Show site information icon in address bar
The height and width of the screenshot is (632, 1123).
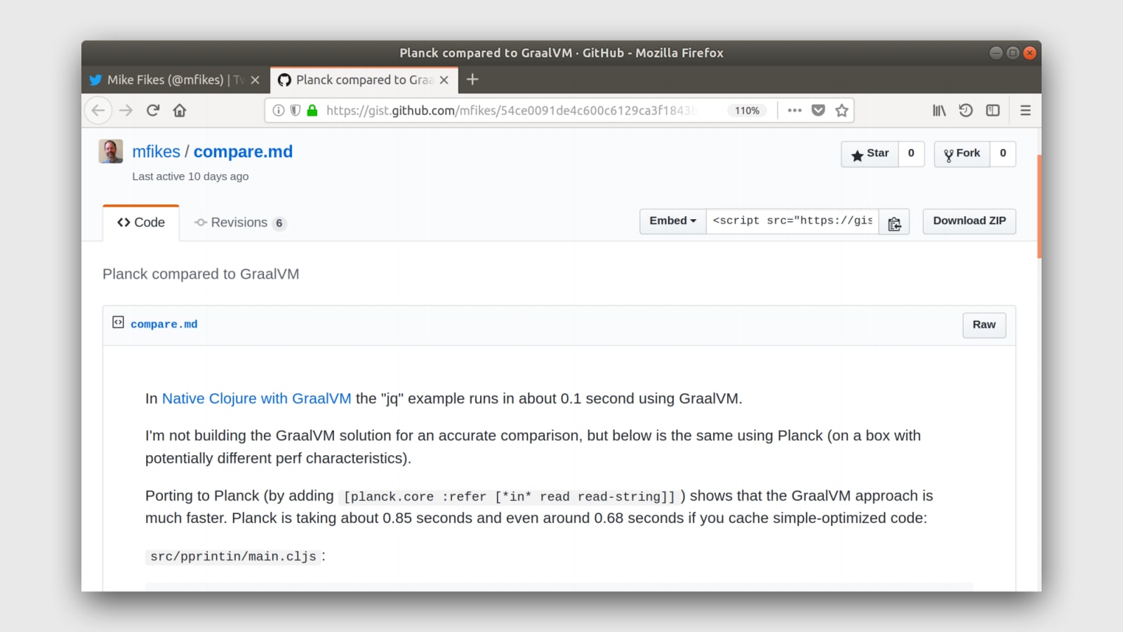pos(279,110)
